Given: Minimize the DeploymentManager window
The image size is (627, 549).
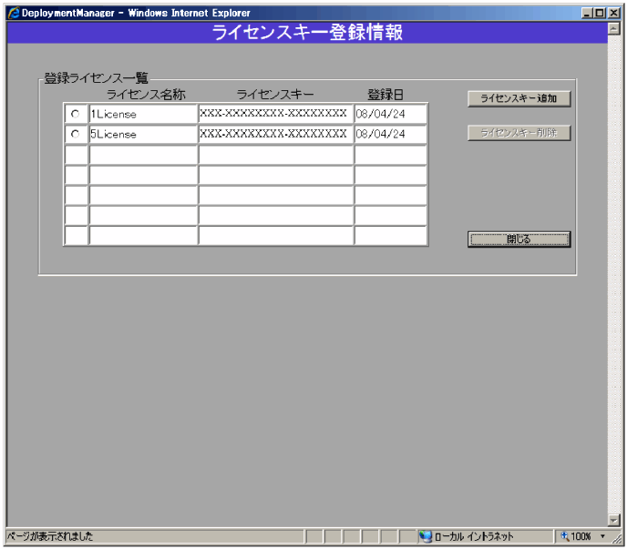Looking at the screenshot, I should pyautogui.click(x=587, y=13).
